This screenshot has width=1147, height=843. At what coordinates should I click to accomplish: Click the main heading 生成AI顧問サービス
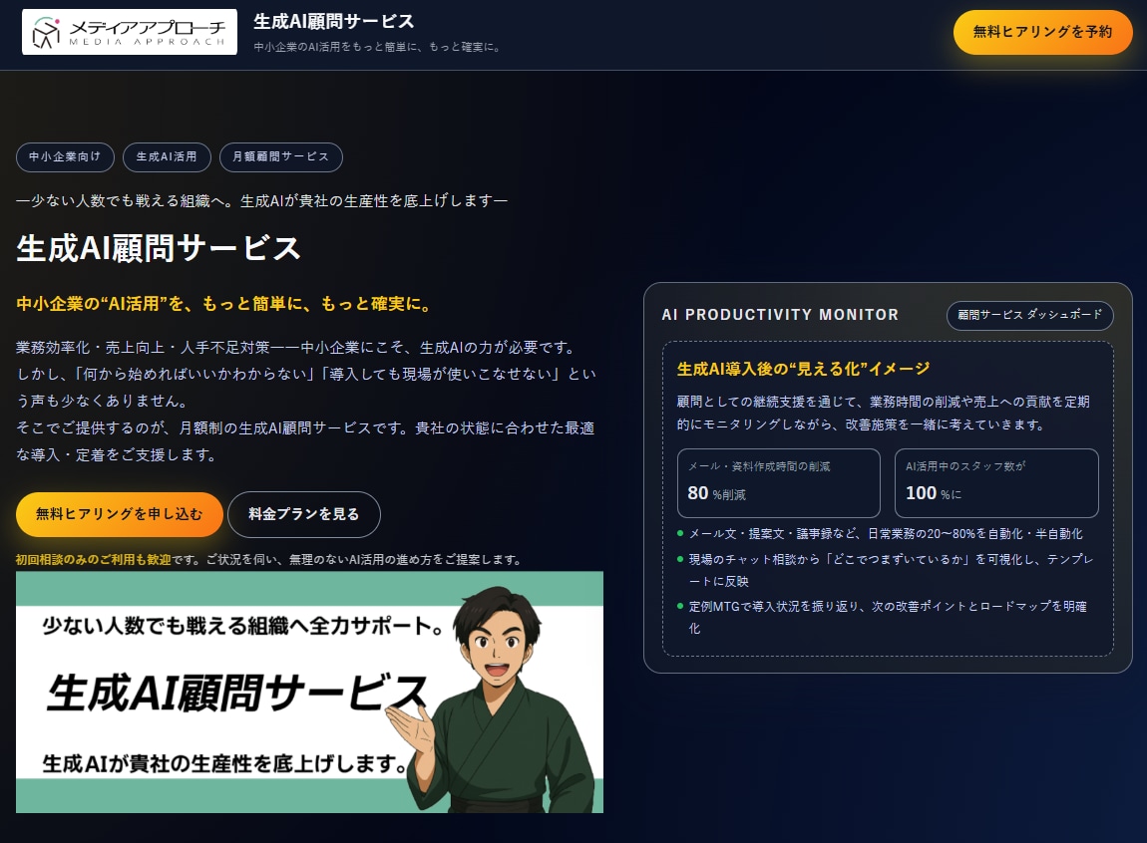tap(159, 248)
